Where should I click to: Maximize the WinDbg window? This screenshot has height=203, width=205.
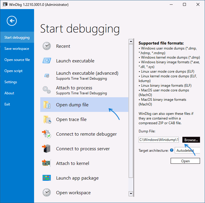point(184,4)
